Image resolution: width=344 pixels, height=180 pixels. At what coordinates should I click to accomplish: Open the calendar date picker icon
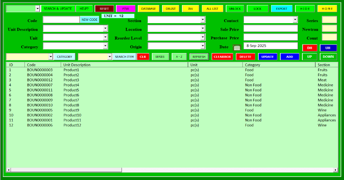[x=237, y=47]
